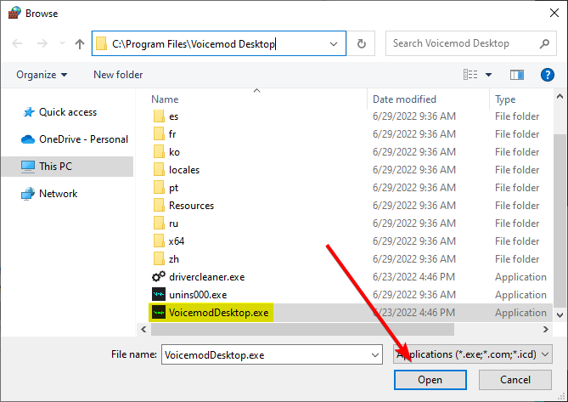Viewport: 568px width, 402px height.
Task: Expand the File name combo box dropdown
Action: coord(374,354)
